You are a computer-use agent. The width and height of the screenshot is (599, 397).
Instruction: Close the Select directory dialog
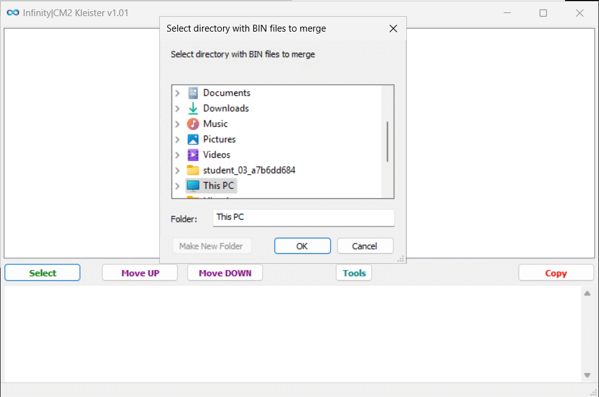393,28
